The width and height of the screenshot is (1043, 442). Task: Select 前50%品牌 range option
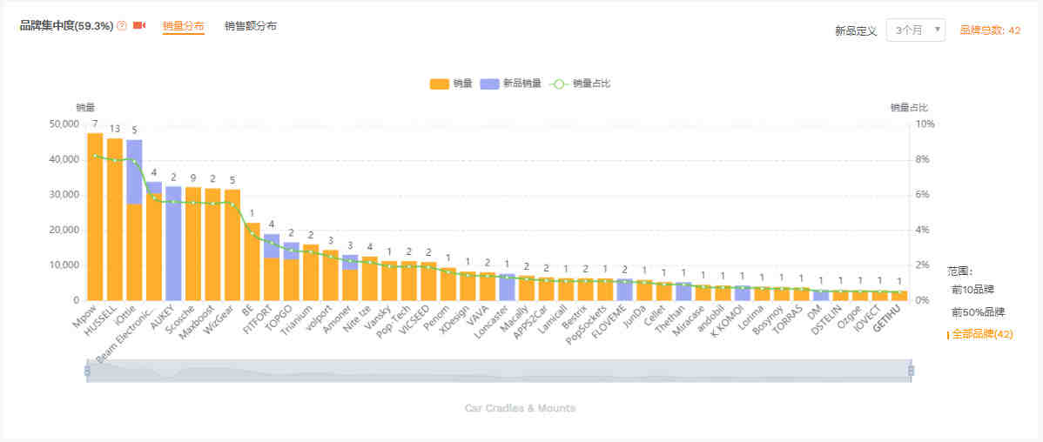tap(978, 311)
